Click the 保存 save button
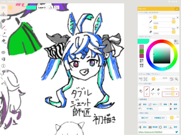This screenshot has height=135, width=181. click(x=174, y=127)
